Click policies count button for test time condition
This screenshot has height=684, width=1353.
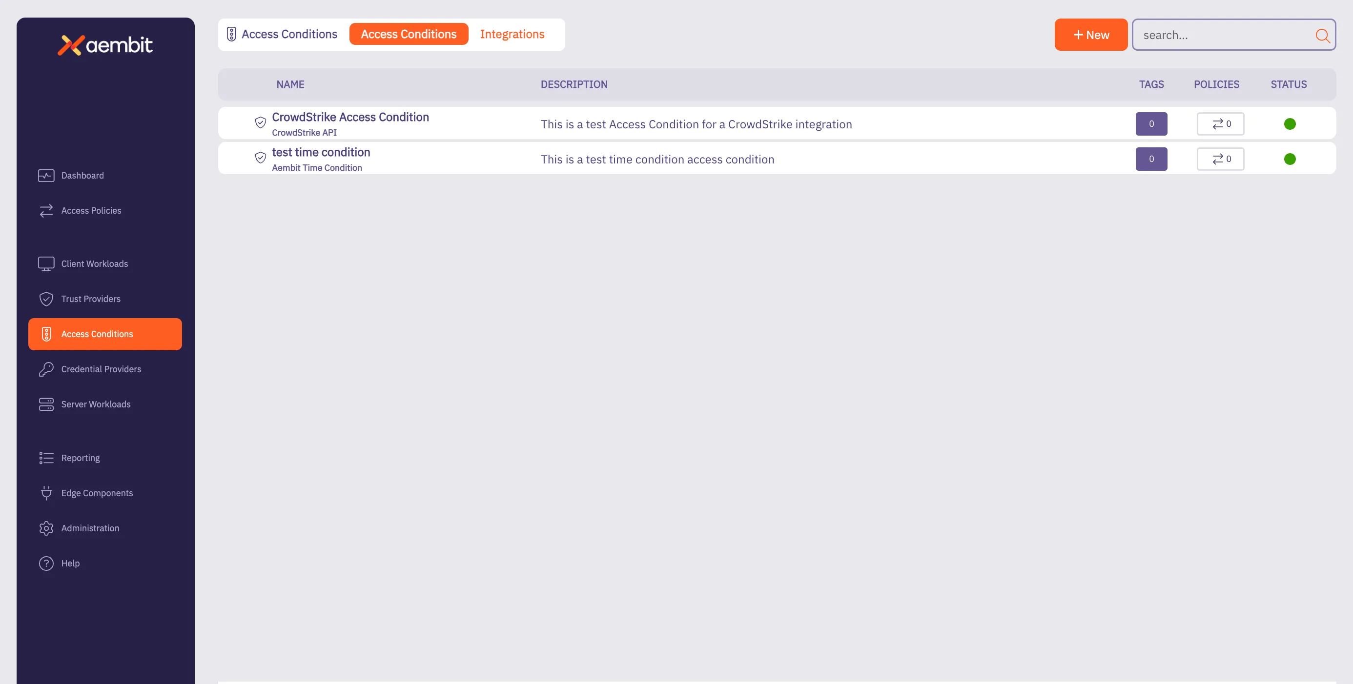tap(1220, 159)
